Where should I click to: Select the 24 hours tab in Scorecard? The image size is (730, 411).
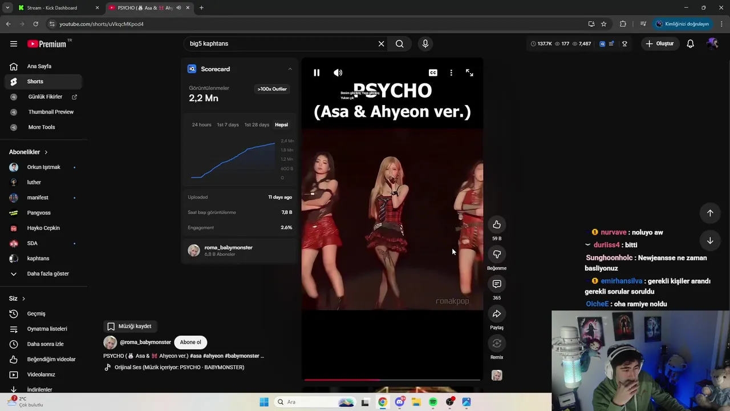[x=201, y=124]
